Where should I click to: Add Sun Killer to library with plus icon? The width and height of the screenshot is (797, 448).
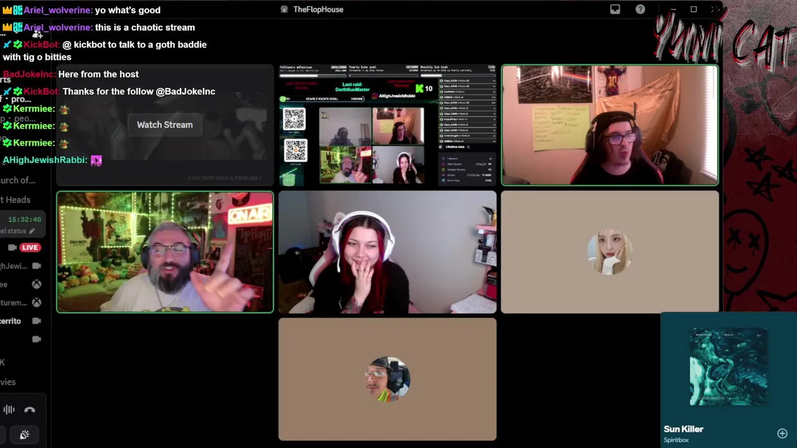pyautogui.click(x=782, y=434)
